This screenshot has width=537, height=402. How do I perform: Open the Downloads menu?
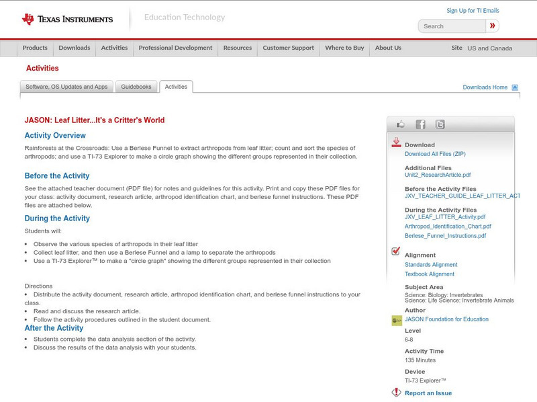[x=75, y=48]
